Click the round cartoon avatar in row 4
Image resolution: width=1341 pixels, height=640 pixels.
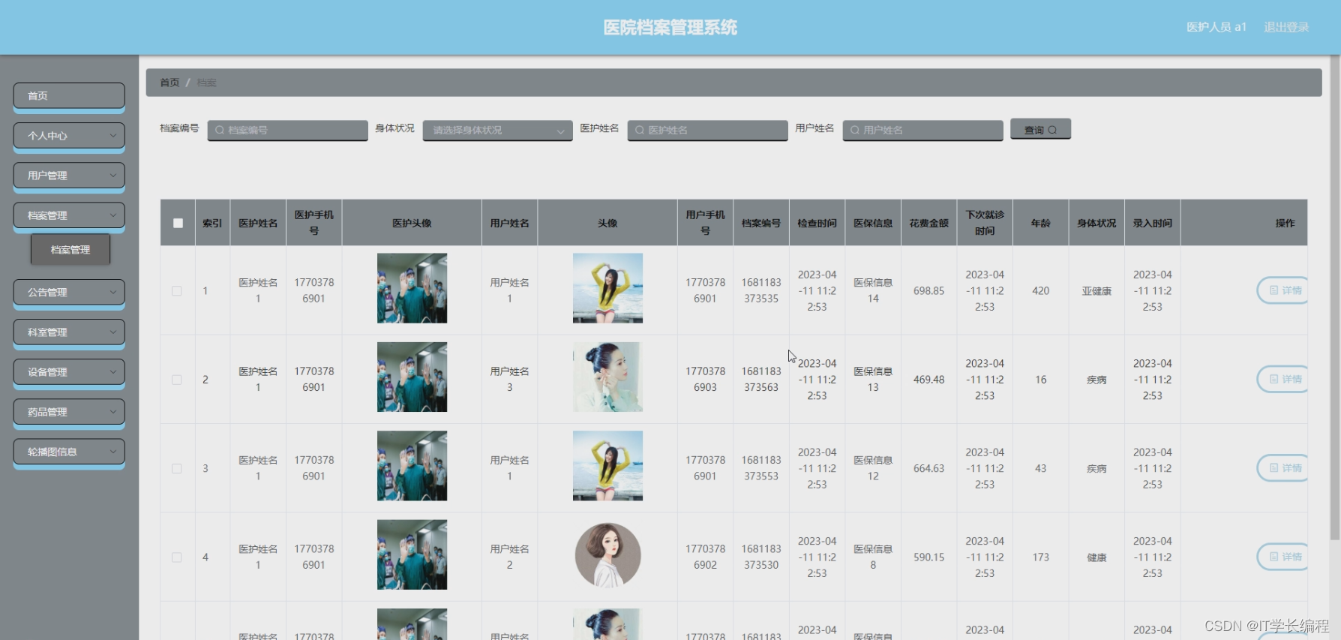coord(607,555)
